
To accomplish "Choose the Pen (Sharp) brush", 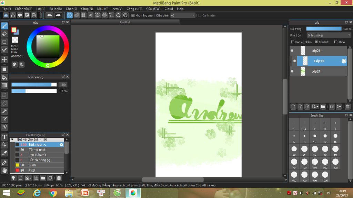I will pyautogui.click(x=39, y=155).
